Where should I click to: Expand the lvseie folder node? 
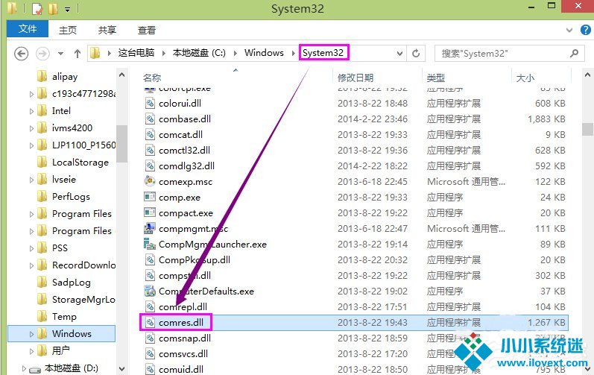pyautogui.click(x=32, y=180)
